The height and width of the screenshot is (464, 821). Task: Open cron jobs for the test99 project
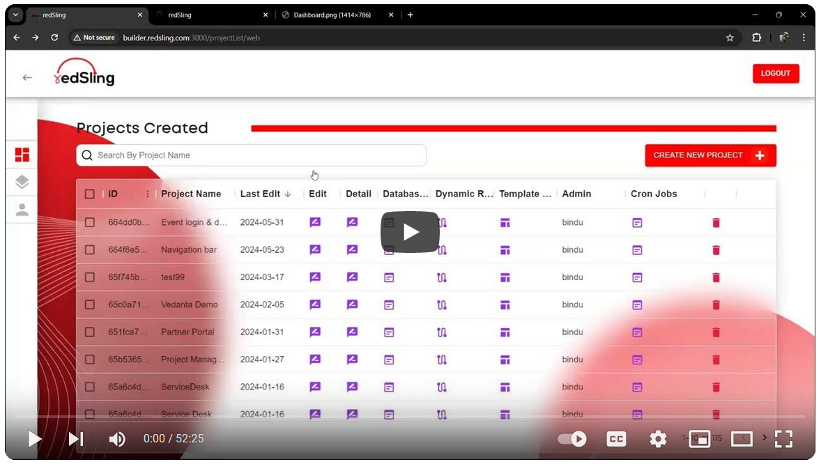click(637, 277)
